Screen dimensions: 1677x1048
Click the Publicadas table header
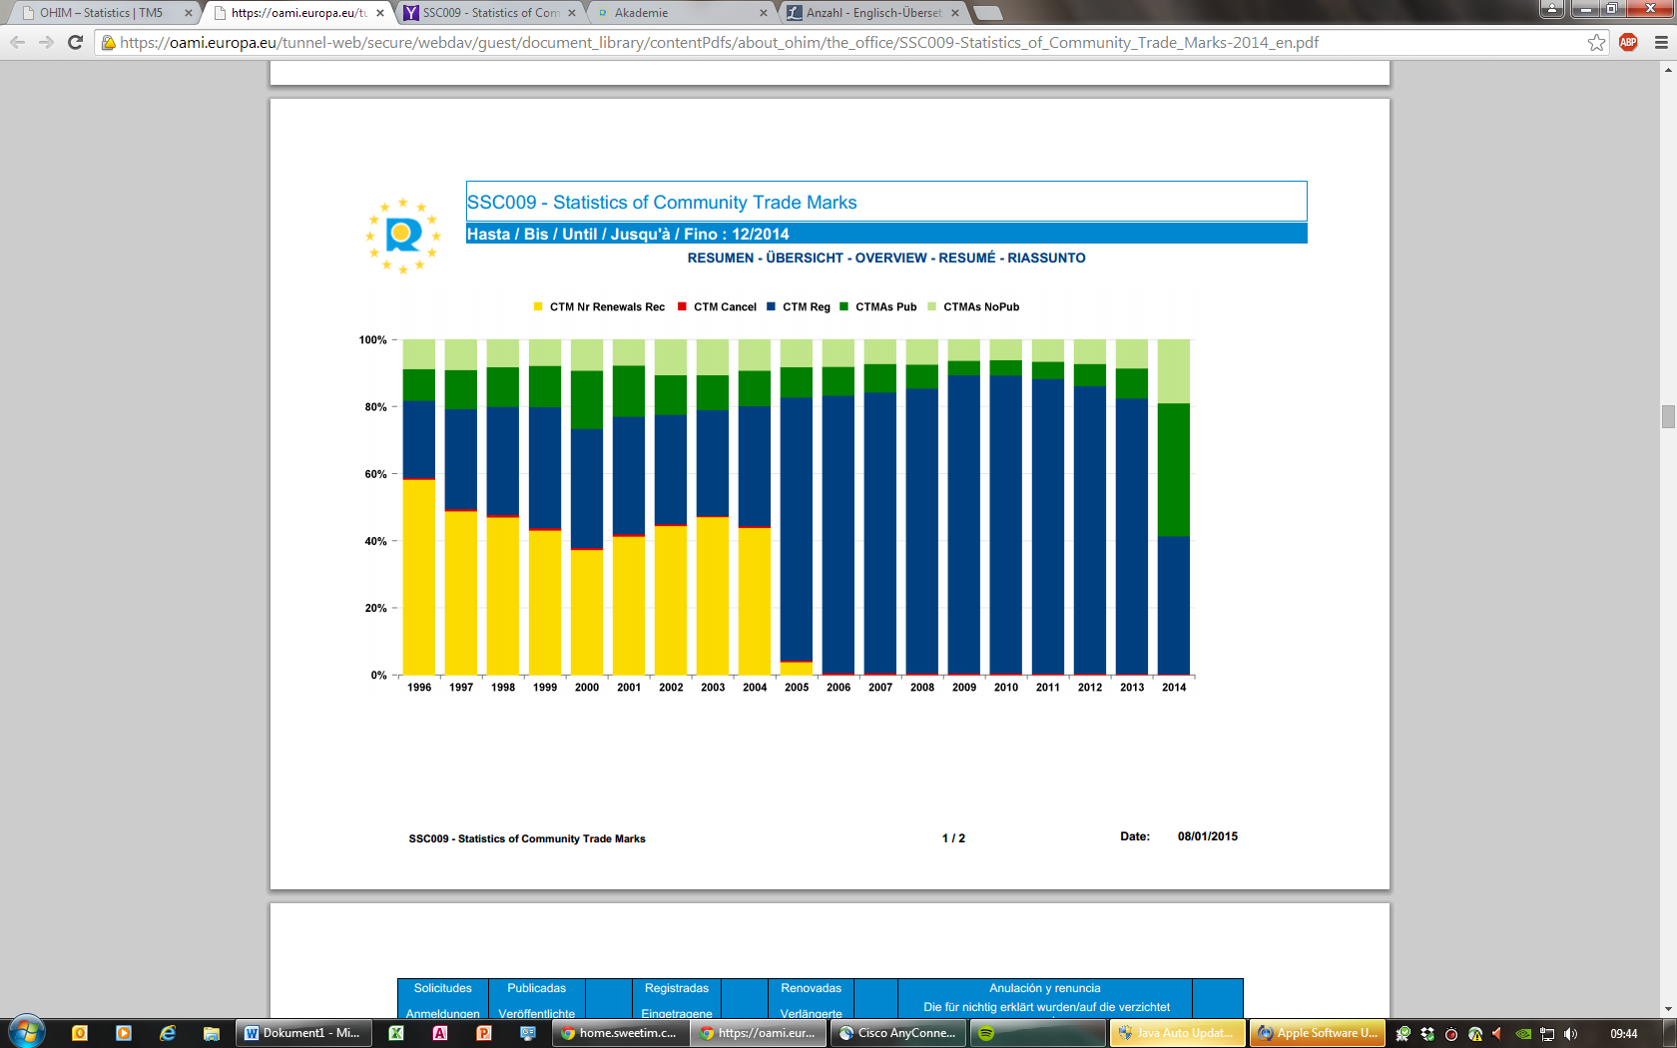536,988
